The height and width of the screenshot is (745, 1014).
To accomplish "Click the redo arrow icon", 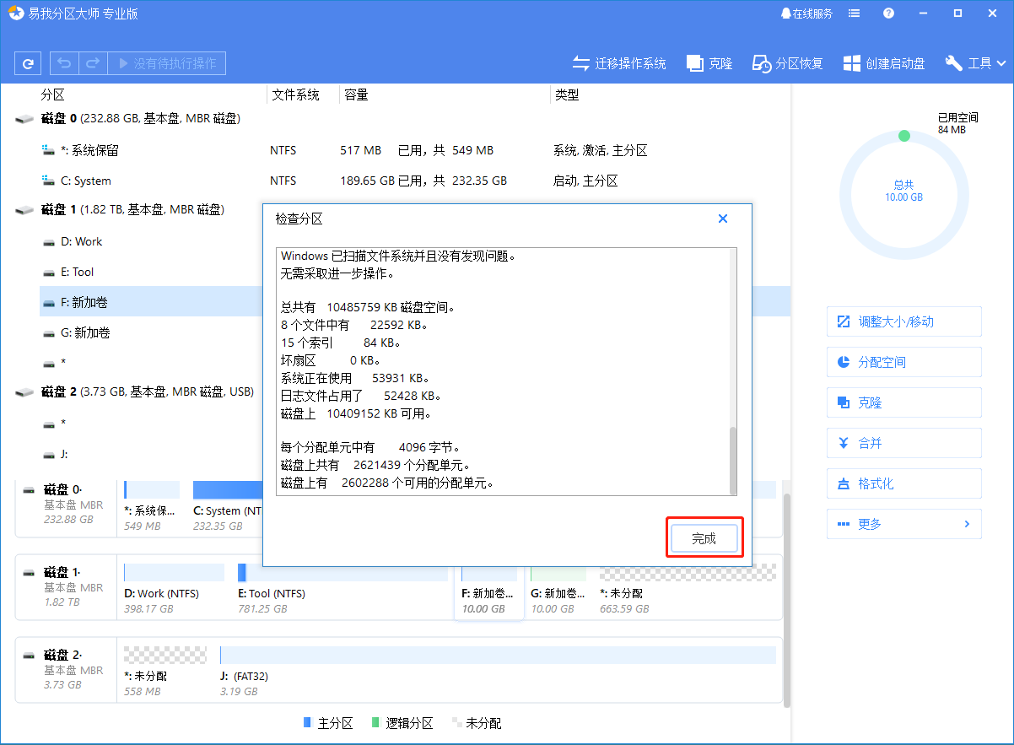I will point(93,63).
